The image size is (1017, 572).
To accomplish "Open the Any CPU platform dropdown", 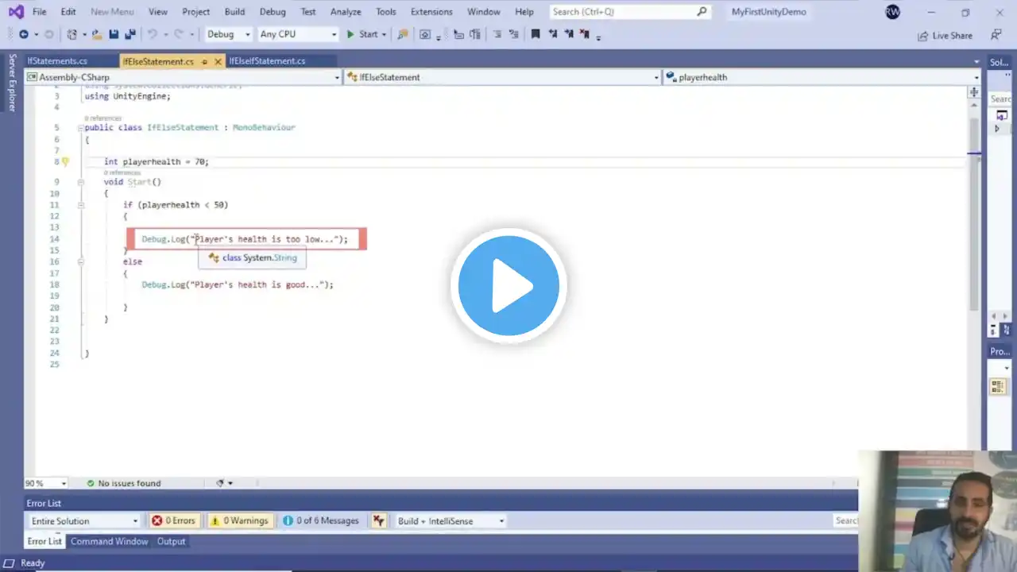I will click(x=298, y=34).
